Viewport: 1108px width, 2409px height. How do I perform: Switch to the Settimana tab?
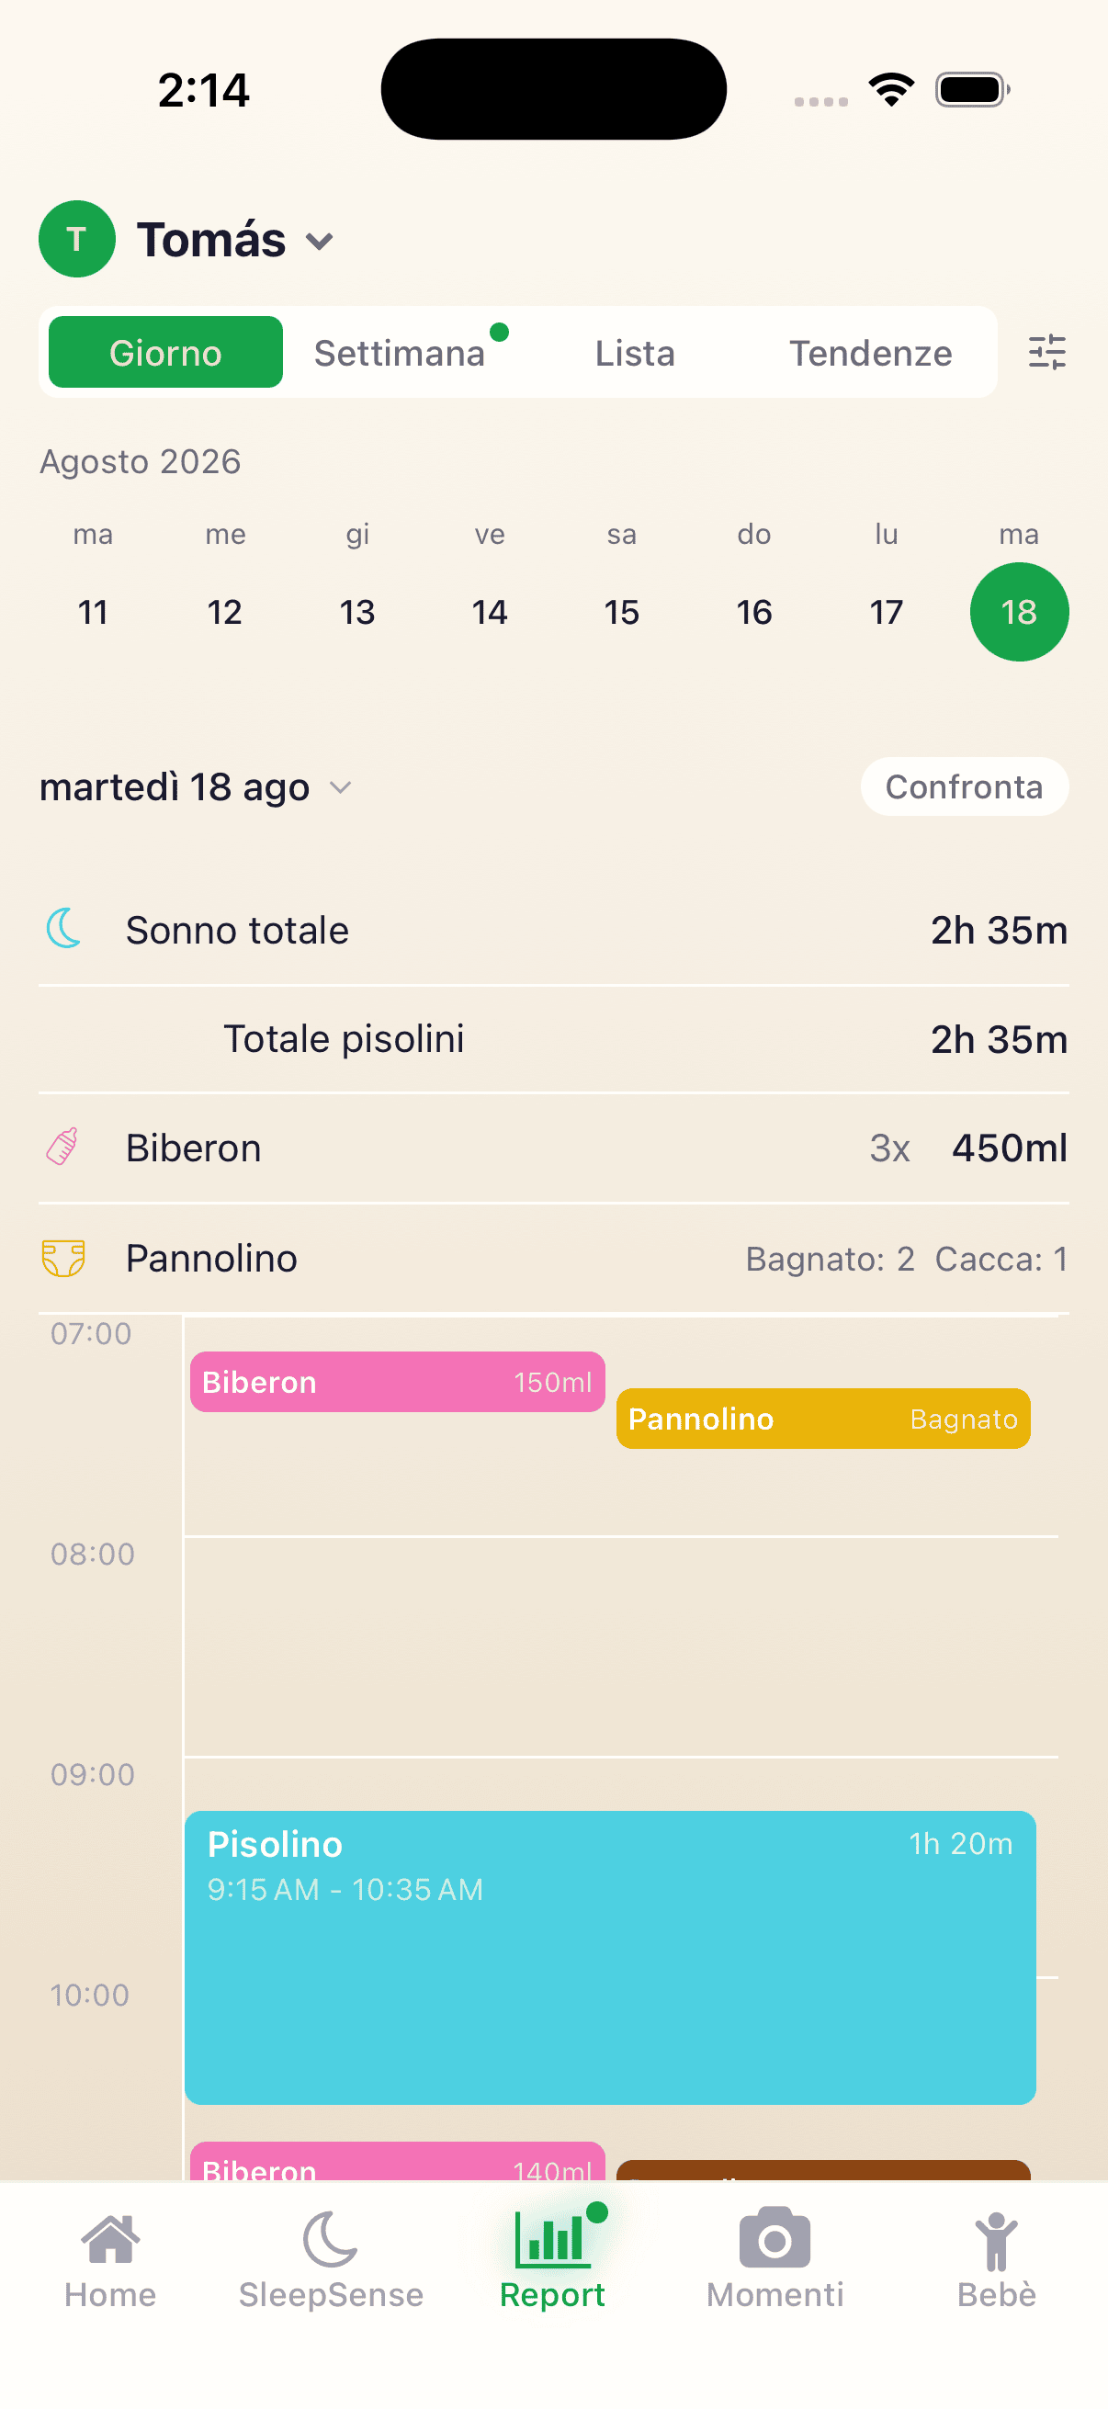pos(400,353)
